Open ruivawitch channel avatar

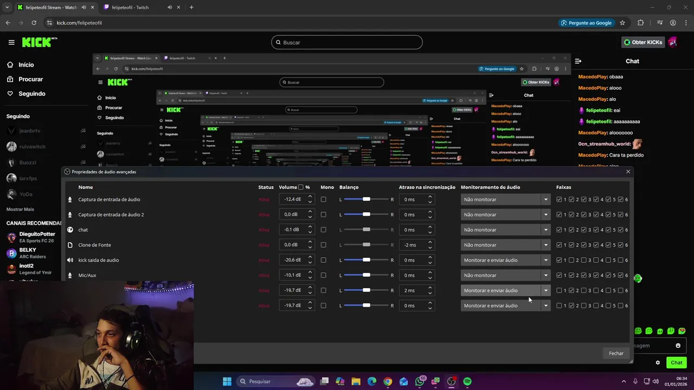pyautogui.click(x=11, y=146)
